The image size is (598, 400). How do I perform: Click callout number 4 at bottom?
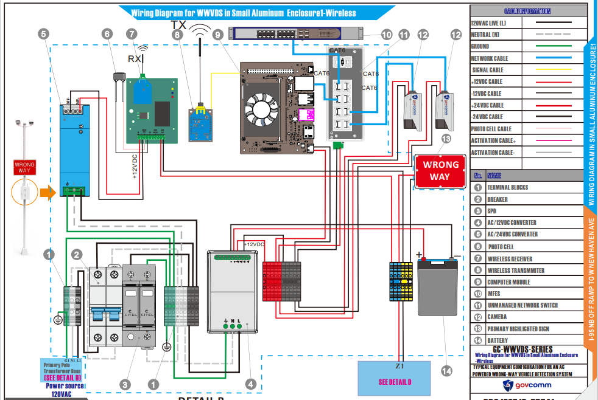click(x=250, y=384)
